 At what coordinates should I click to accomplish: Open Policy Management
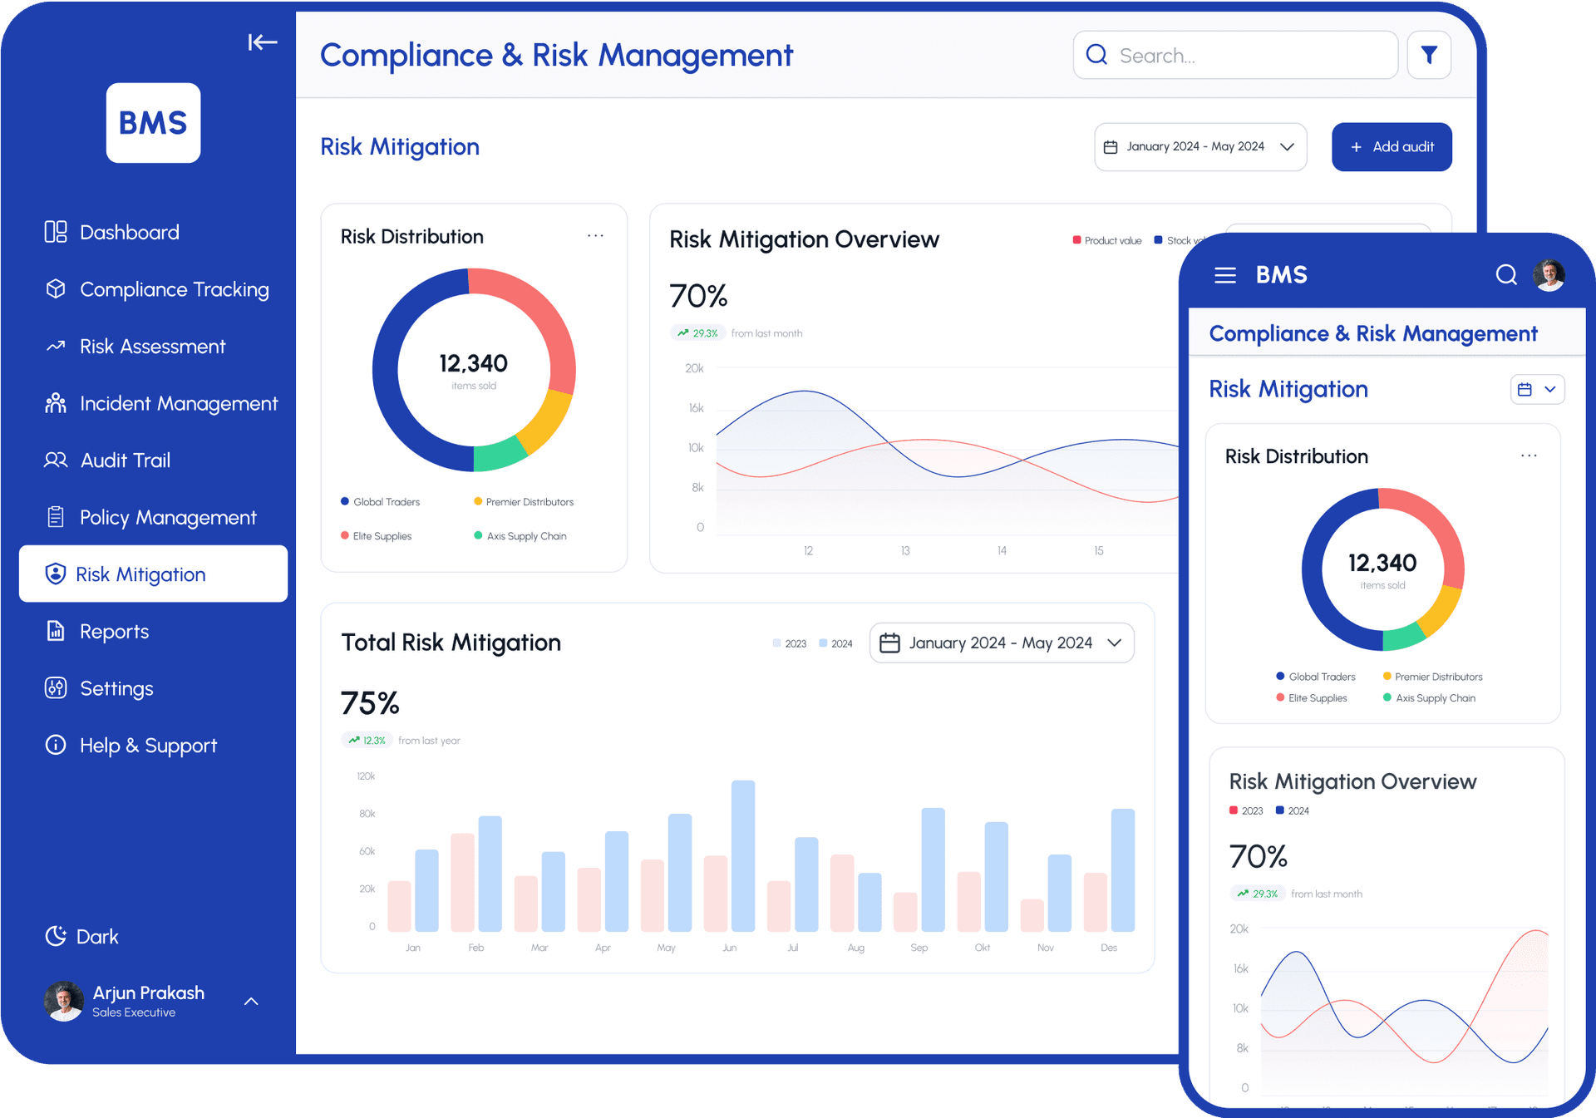pyautogui.click(x=167, y=517)
